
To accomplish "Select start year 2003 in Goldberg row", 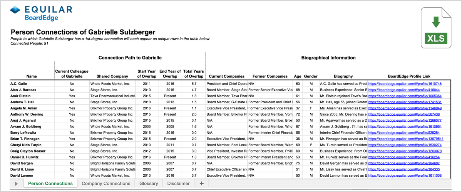I will pyautogui.click(x=147, y=126).
